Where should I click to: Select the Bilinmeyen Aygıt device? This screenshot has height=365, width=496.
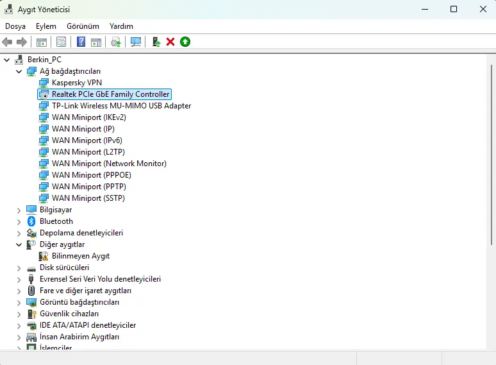(x=81, y=256)
